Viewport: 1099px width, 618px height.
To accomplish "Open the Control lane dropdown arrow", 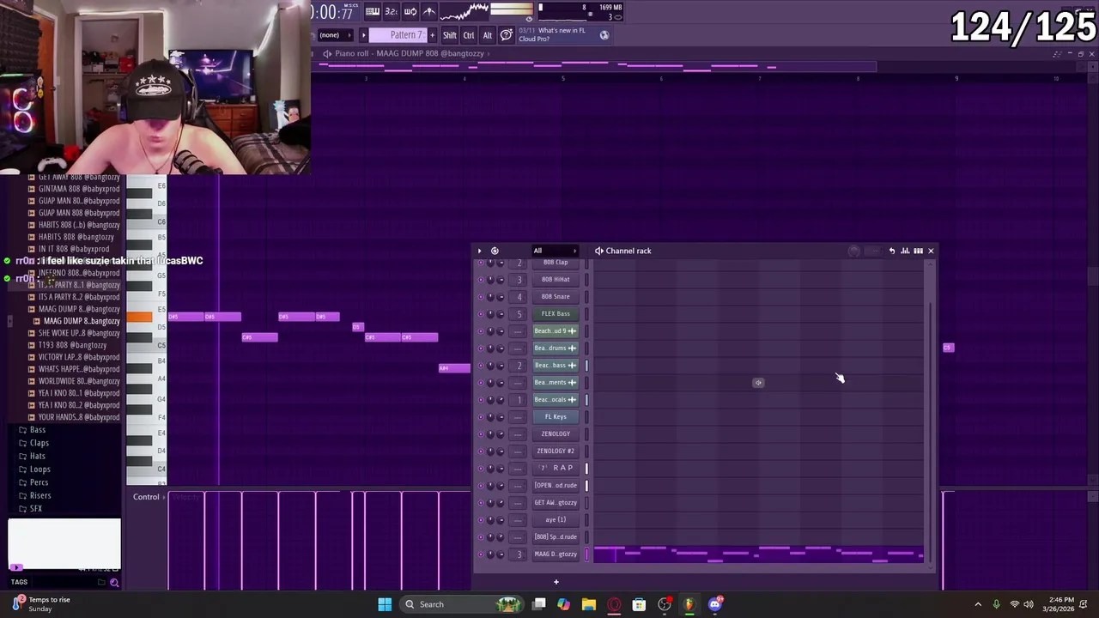I will pos(164,497).
